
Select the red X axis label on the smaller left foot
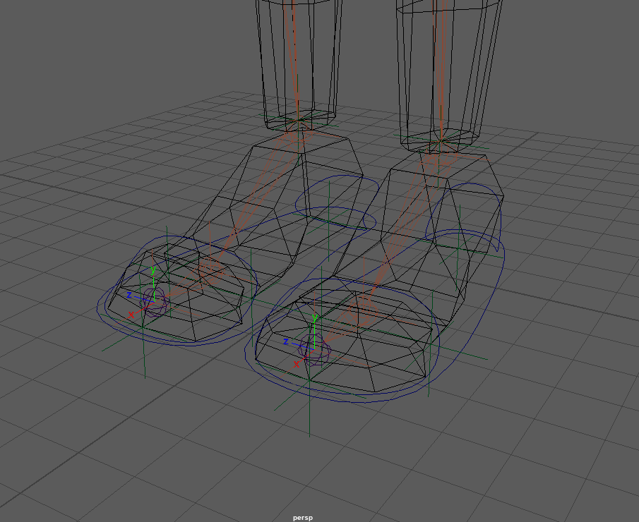click(131, 315)
